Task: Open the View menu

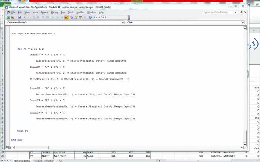Action: pos(27,13)
